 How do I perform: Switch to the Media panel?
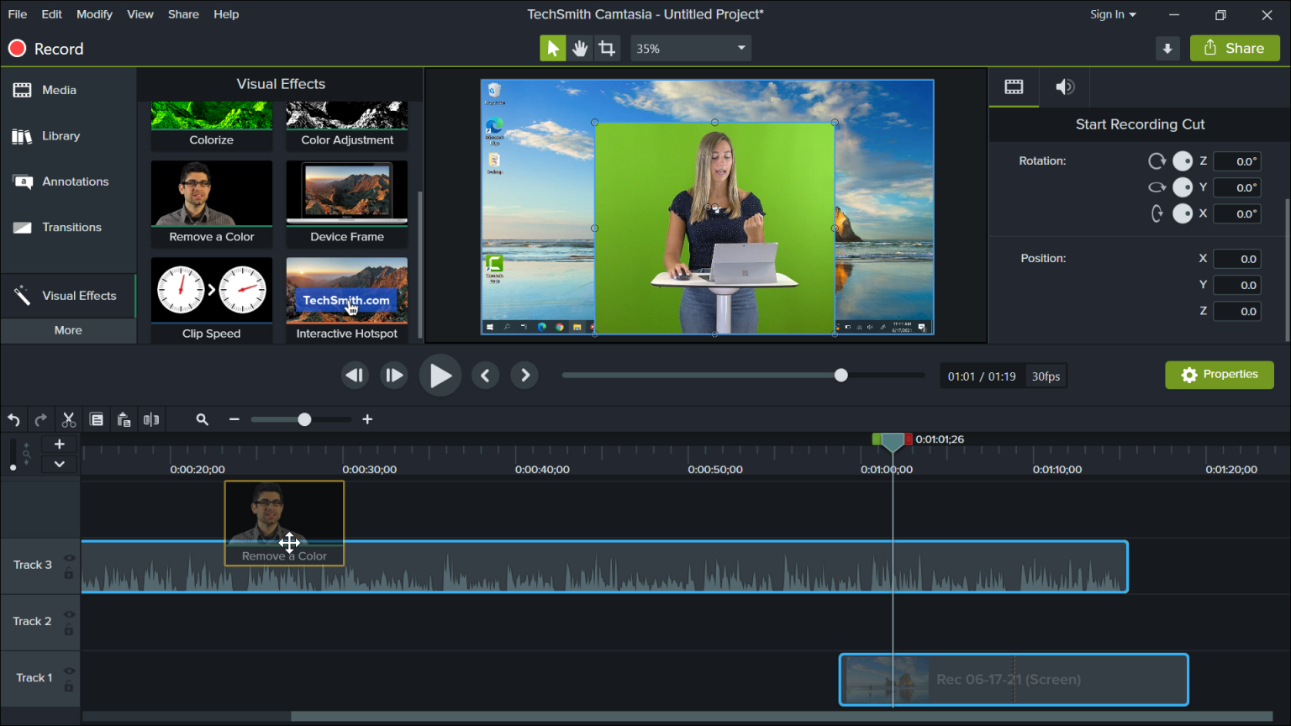(59, 89)
